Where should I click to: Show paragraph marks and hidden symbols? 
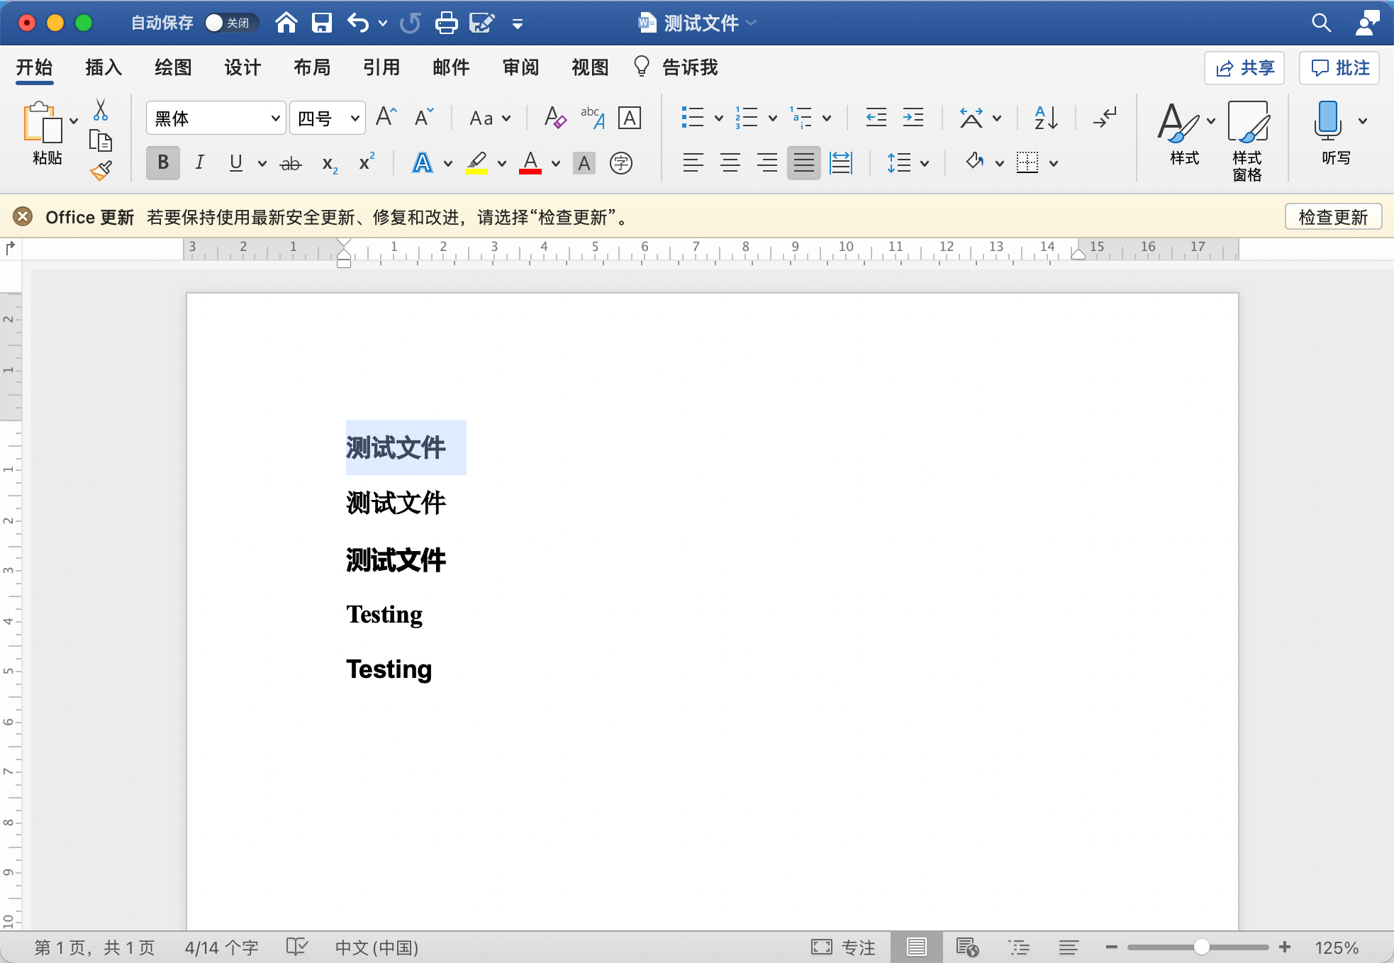click(x=1105, y=118)
